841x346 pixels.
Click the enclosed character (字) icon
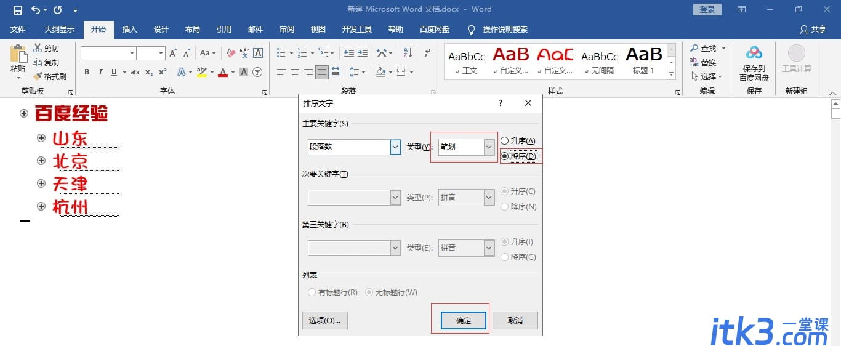click(x=257, y=72)
